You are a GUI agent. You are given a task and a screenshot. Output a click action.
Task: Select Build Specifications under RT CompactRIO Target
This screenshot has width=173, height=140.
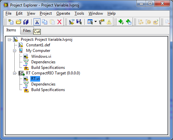(48, 90)
